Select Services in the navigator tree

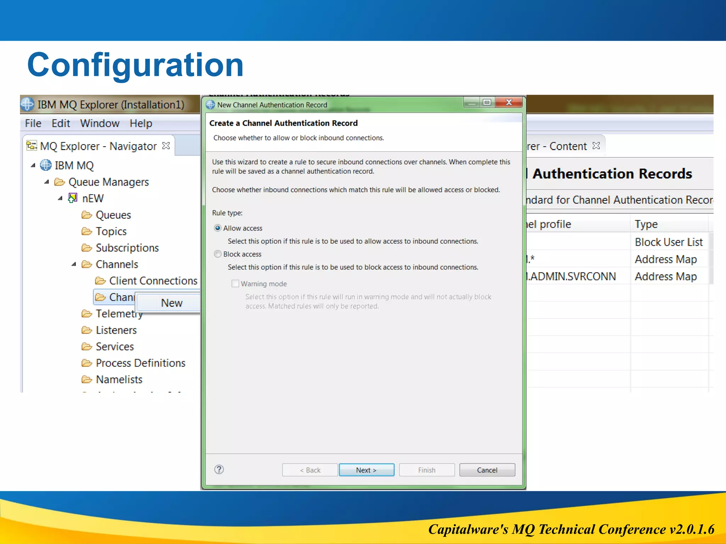click(x=115, y=346)
